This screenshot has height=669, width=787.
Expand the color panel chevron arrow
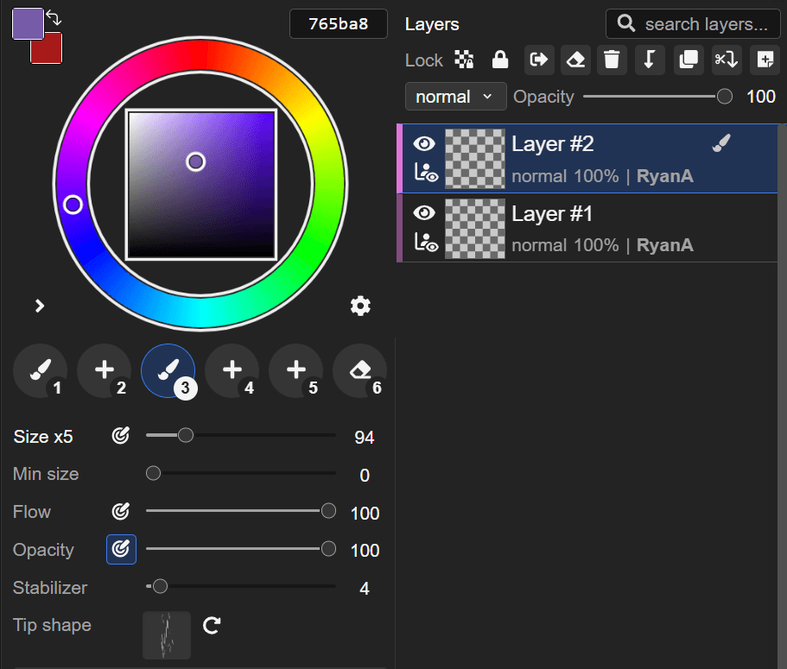tap(40, 306)
